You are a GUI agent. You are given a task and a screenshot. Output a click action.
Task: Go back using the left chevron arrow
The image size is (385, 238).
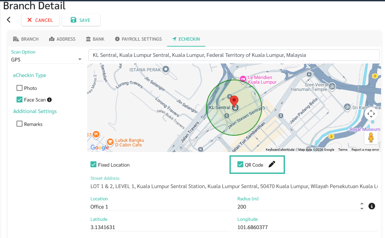9,20
